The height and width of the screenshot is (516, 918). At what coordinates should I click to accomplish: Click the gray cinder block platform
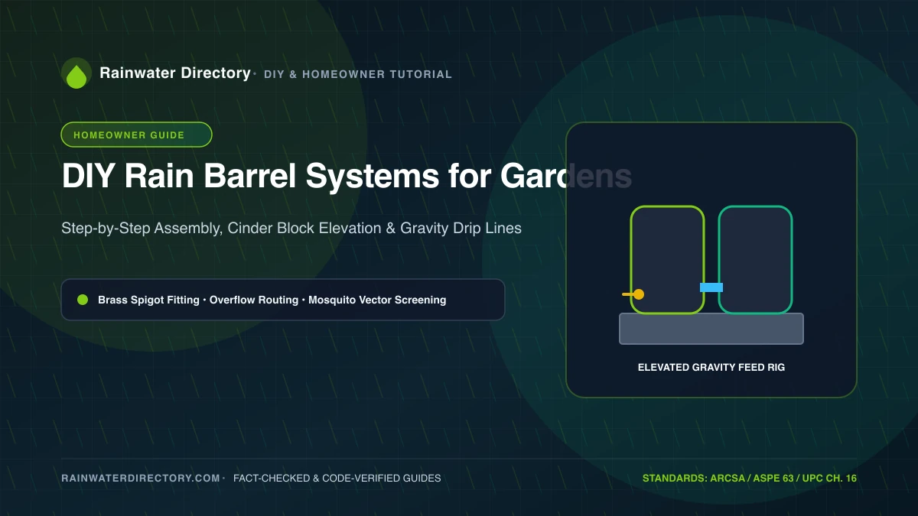coord(711,329)
